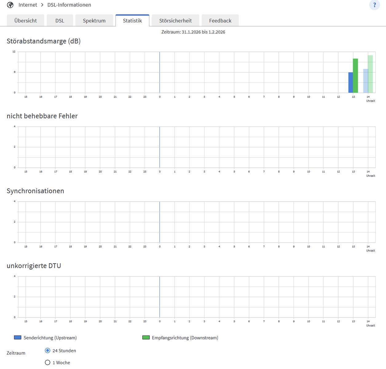Click the blue Upstream legend swatch
Viewport: 386px width, 369px height.
click(18, 338)
